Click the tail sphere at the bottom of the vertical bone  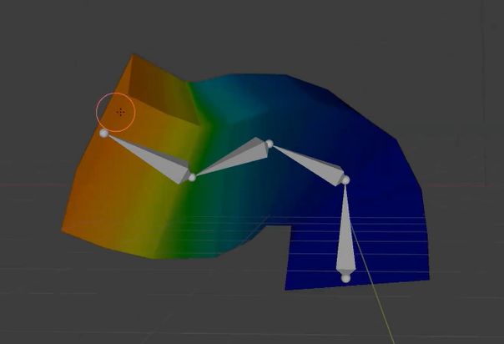click(x=345, y=278)
